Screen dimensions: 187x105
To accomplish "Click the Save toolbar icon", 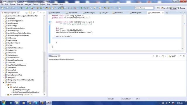I will tap(7, 8).
